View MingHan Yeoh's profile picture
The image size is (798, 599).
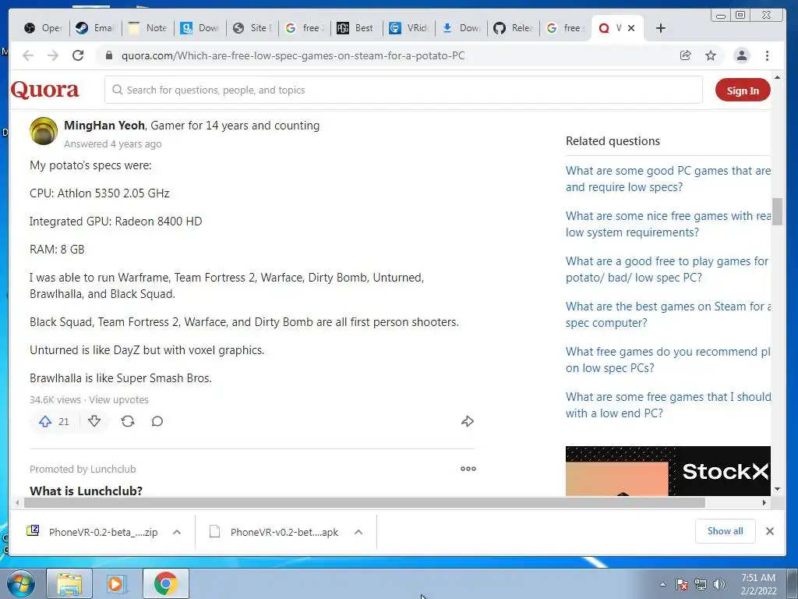coord(44,131)
